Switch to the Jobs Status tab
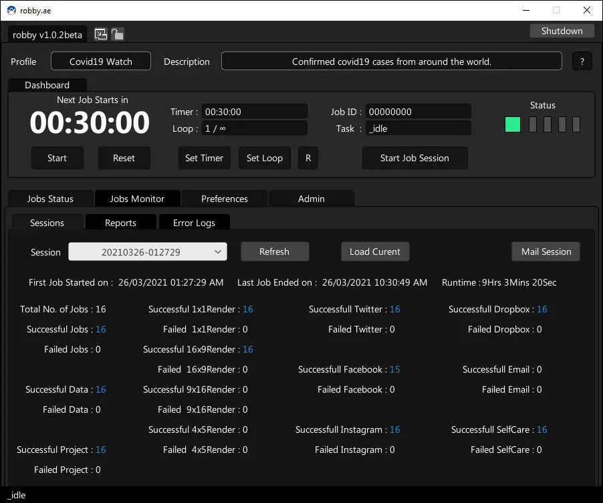 50,199
